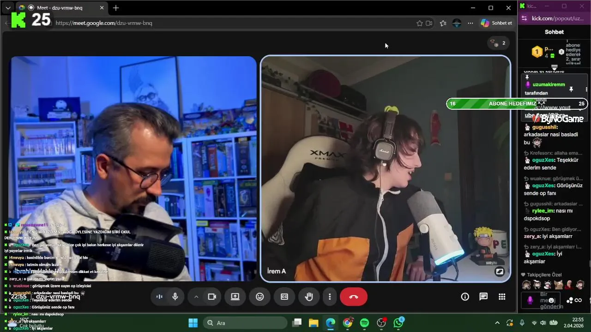Open rylee_im username in Kick chat
The width and height of the screenshot is (591, 332).
543,211
